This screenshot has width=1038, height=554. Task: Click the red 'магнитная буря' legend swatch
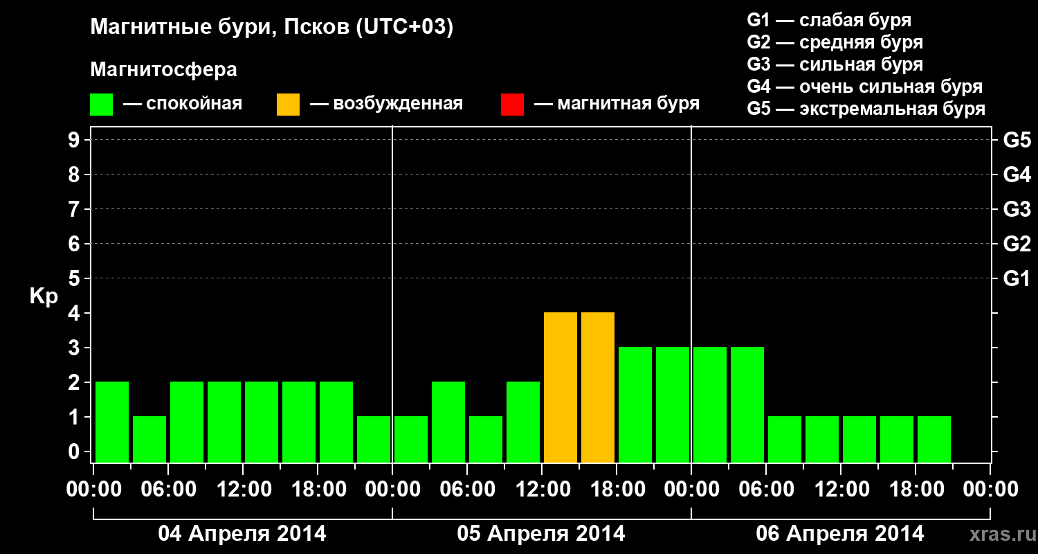[513, 105]
